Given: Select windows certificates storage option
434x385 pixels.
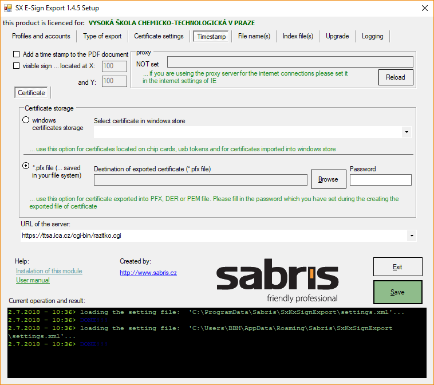Looking at the screenshot, I should point(26,120).
